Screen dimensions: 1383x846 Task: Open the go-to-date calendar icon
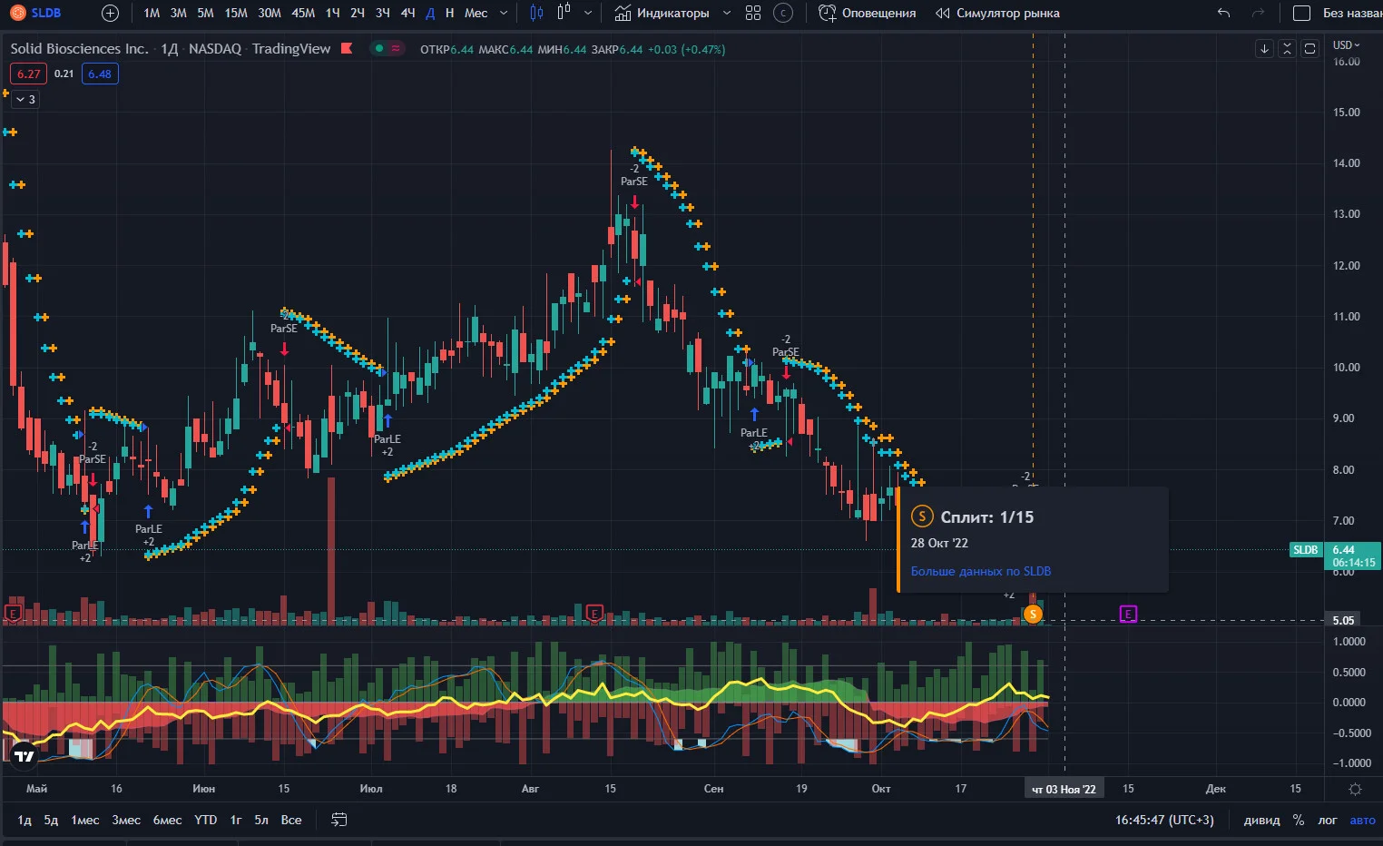coord(338,820)
